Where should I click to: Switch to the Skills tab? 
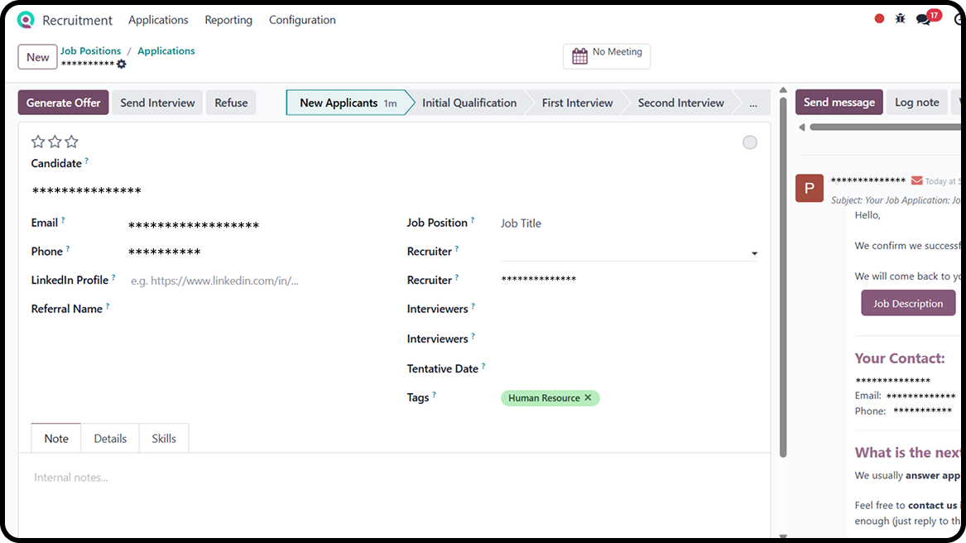tap(164, 439)
